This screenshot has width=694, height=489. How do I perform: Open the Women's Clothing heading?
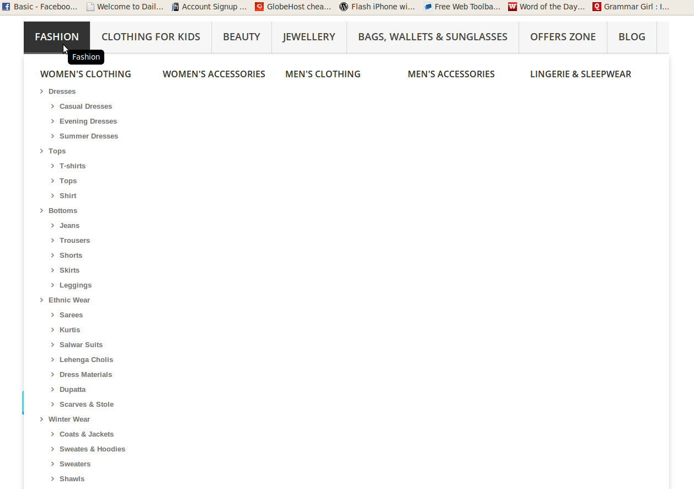coord(86,74)
